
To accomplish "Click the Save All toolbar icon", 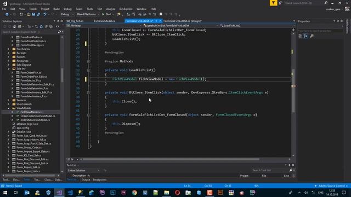I will click(x=38, y=14).
